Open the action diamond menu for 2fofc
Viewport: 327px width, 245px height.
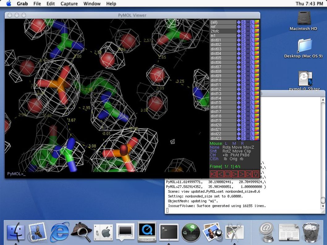239,31
